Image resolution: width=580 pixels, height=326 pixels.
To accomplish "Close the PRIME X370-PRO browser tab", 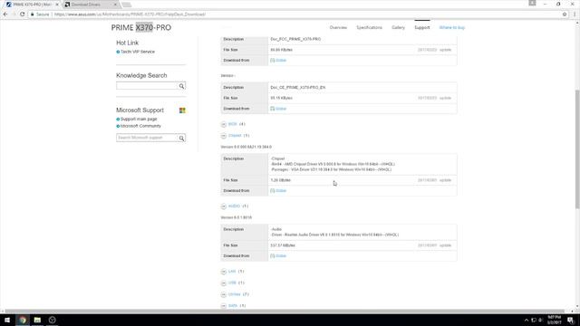I will (57, 5).
